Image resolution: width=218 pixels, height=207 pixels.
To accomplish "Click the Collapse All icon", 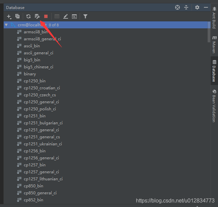I will point(186,7).
